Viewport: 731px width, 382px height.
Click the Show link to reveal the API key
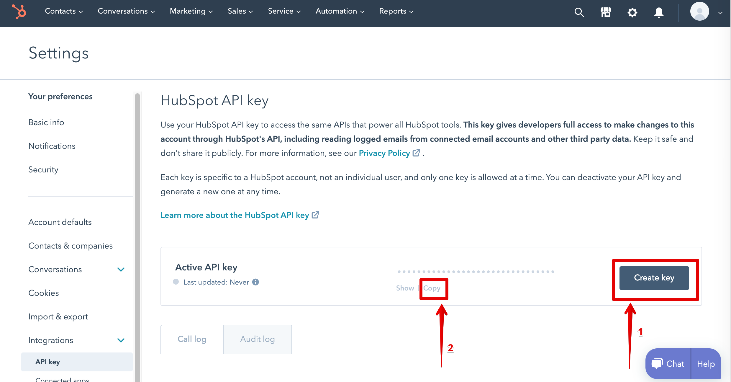tap(405, 288)
